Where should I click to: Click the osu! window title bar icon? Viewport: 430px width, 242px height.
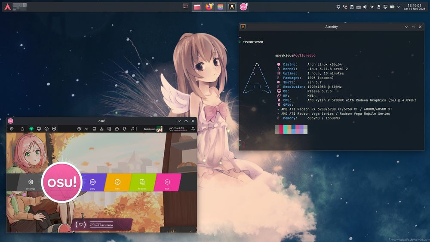[x=10, y=121]
